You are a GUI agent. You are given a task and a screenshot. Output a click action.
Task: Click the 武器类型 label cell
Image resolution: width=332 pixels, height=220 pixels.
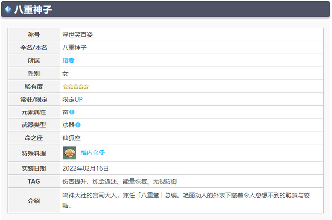click(x=34, y=125)
